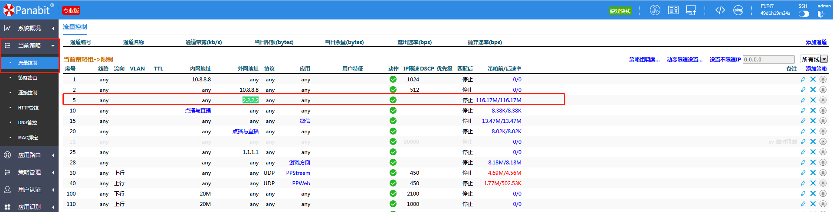
Task: Delete policy 10 using X icon
Action: click(813, 110)
